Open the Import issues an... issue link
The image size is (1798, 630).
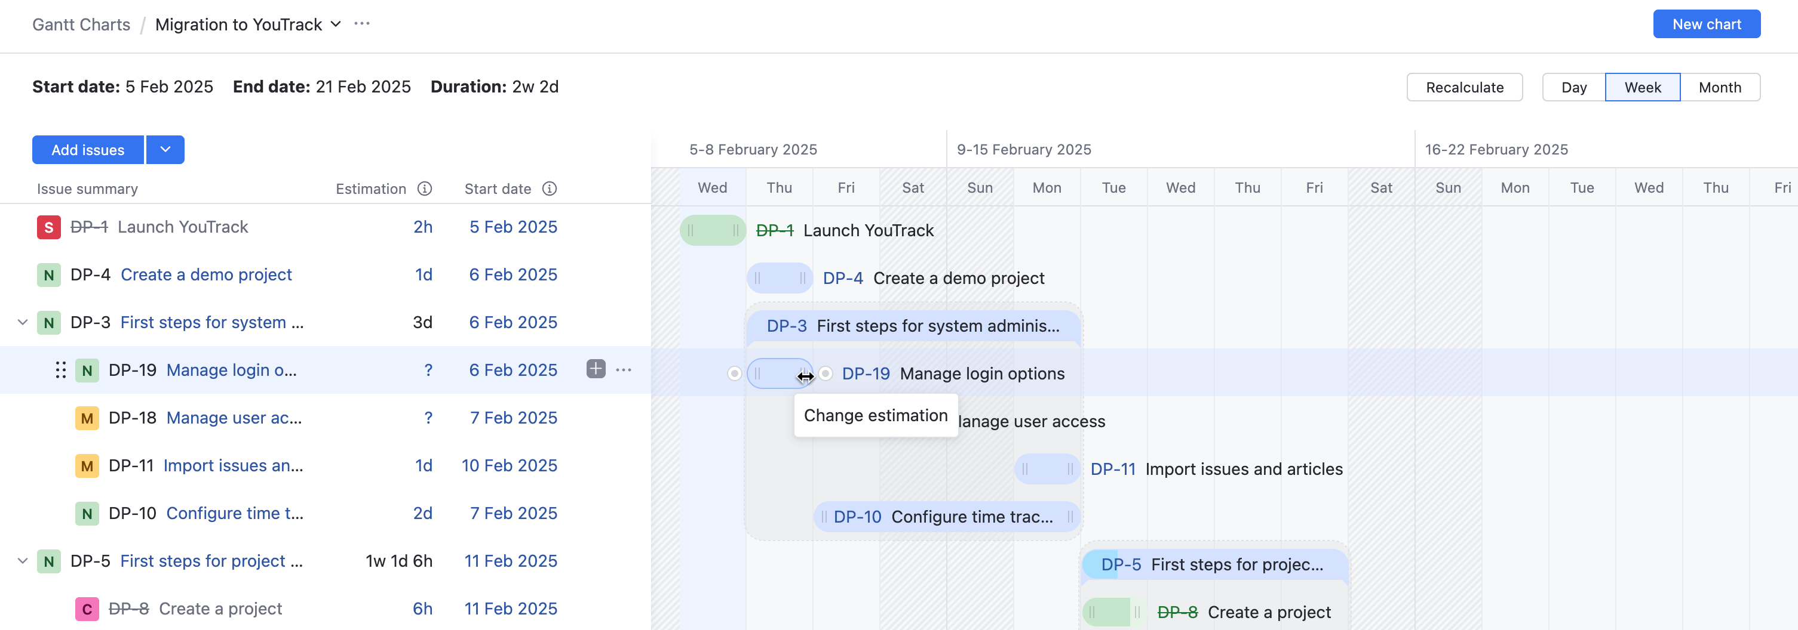pos(233,465)
